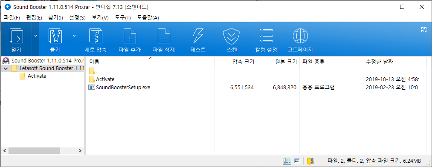Click the status bar file count text
432x167 pixels.
[374, 161]
